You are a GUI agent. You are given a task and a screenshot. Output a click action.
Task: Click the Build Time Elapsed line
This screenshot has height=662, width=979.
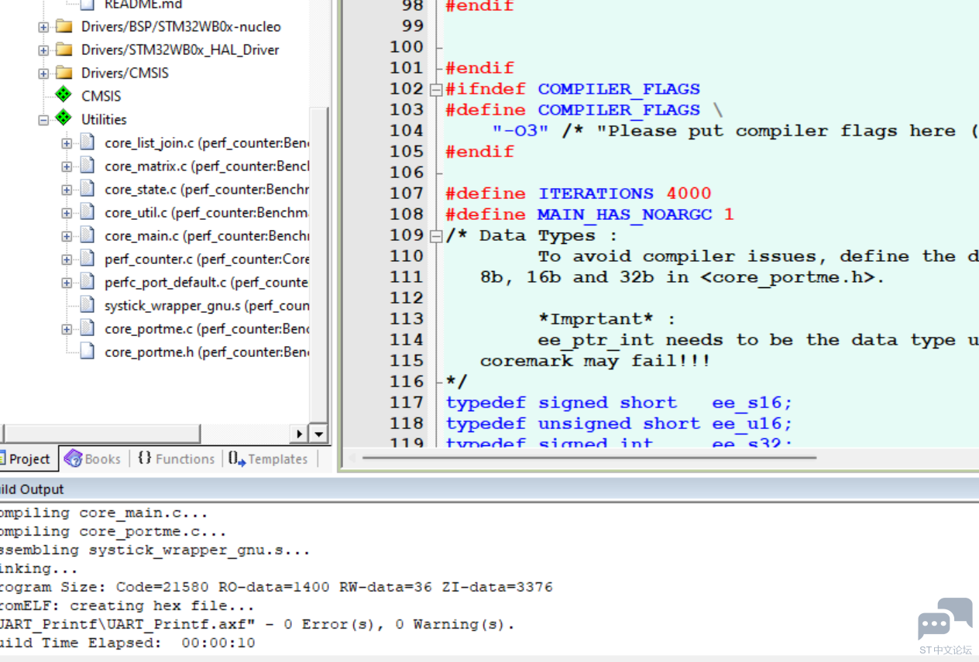(127, 643)
